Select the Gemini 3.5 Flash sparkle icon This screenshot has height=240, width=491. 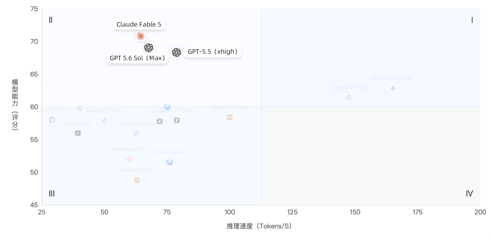[x=392, y=88]
